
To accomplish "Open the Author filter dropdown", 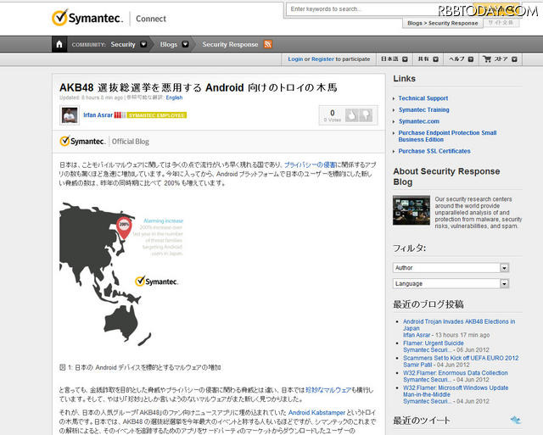I will coord(451,267).
